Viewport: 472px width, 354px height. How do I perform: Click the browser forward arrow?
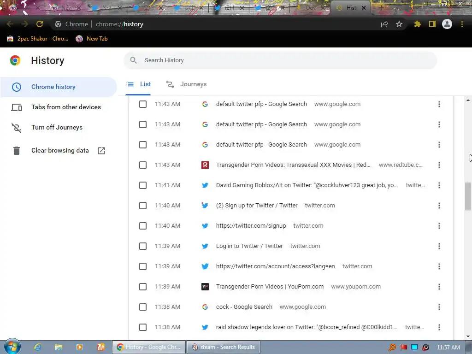(x=25, y=24)
